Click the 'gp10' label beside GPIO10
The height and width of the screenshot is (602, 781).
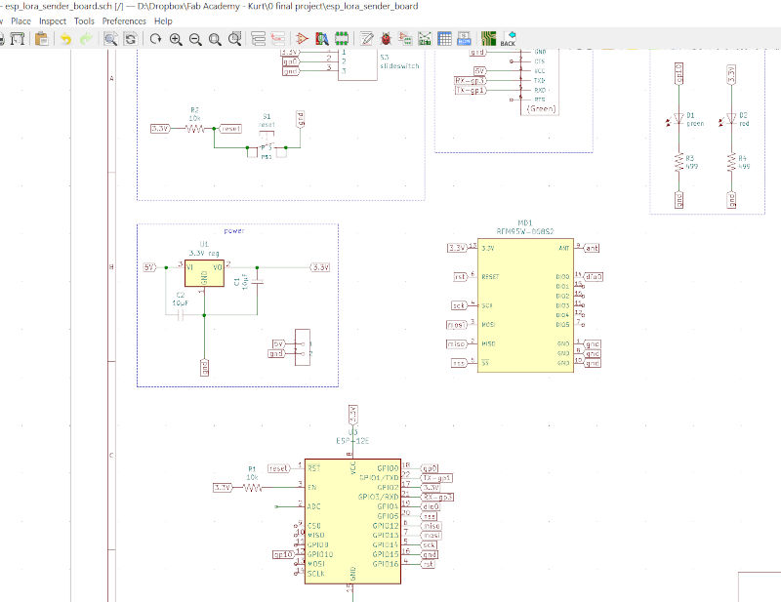(x=283, y=554)
